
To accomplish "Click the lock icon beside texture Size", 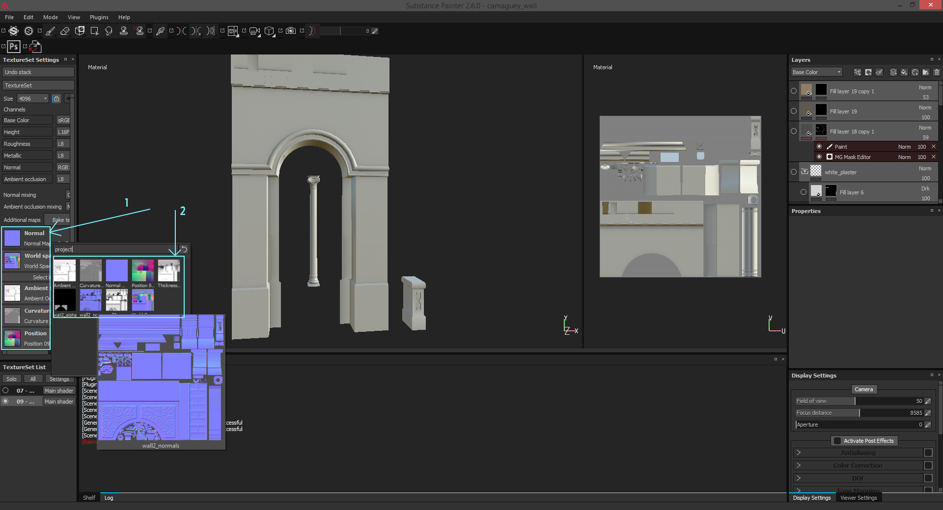I will point(56,99).
